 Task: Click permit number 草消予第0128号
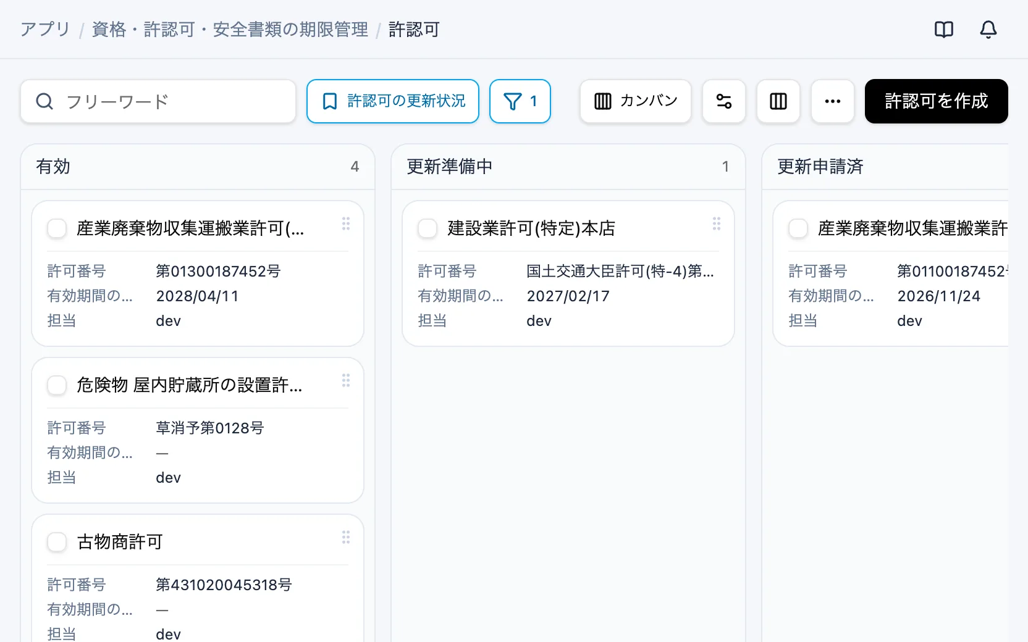(210, 428)
